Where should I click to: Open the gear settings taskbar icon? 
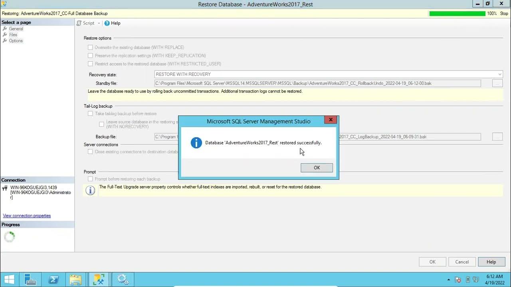[122, 279]
